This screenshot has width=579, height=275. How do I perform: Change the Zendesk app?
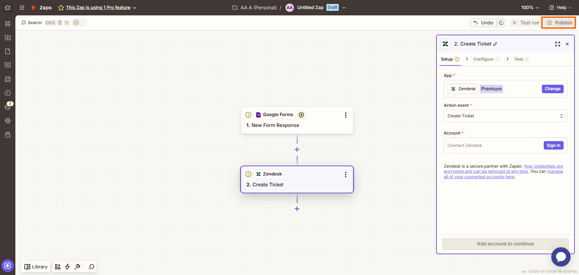point(552,89)
